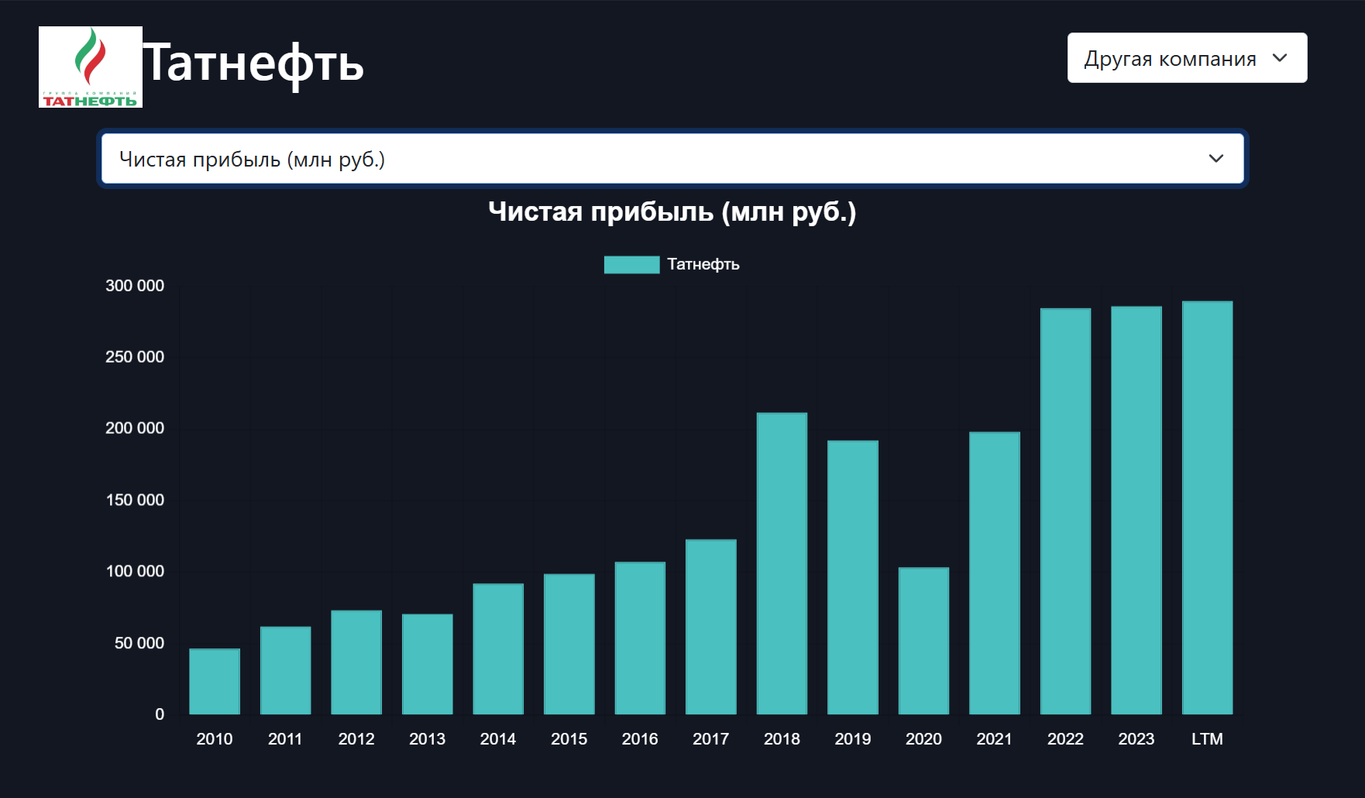Viewport: 1365px width, 798px height.
Task: Click the 250 000 y-axis label
Action: point(135,357)
